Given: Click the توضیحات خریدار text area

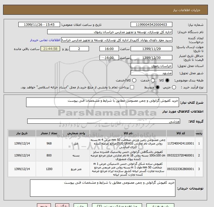Looking at the screenshot, I should tap(103, 188).
